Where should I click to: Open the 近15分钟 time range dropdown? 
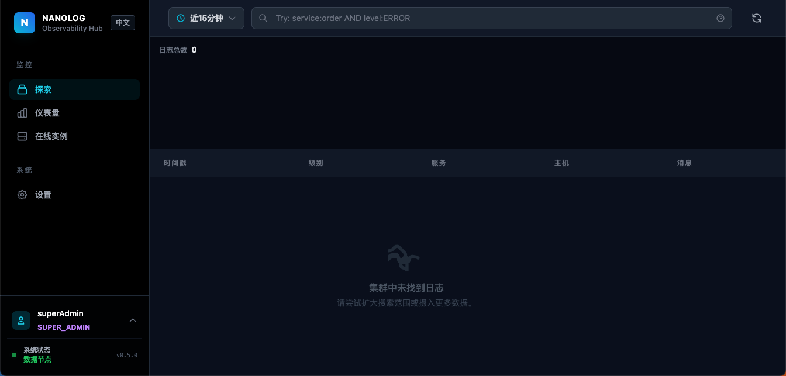(x=206, y=18)
